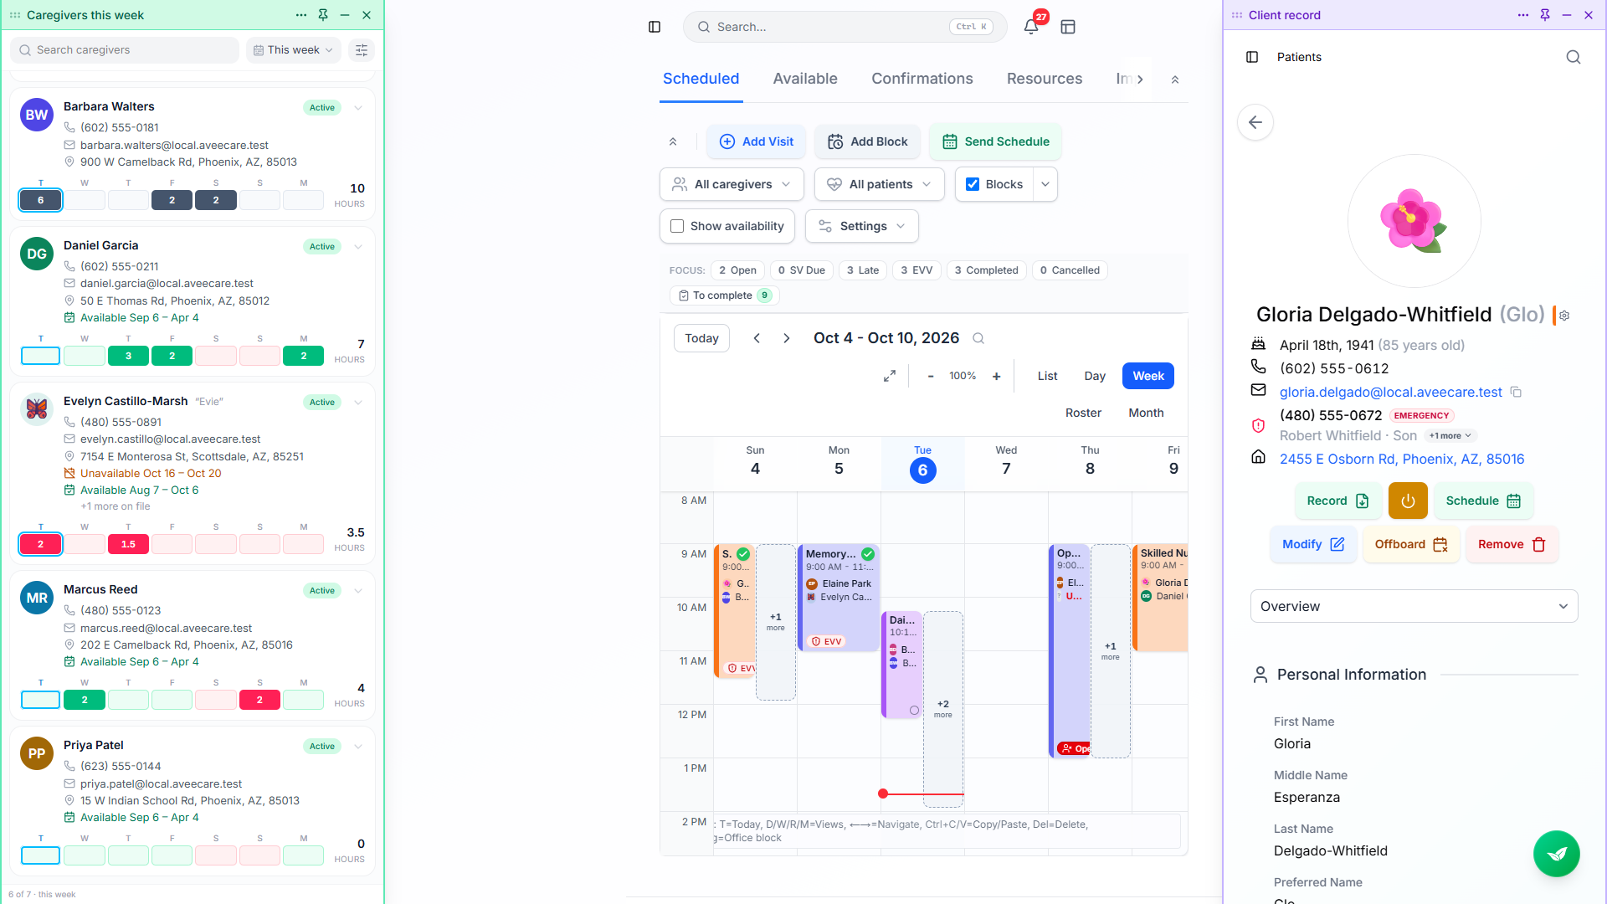Pin the Client record panel
The width and height of the screenshot is (1607, 904).
1545,15
